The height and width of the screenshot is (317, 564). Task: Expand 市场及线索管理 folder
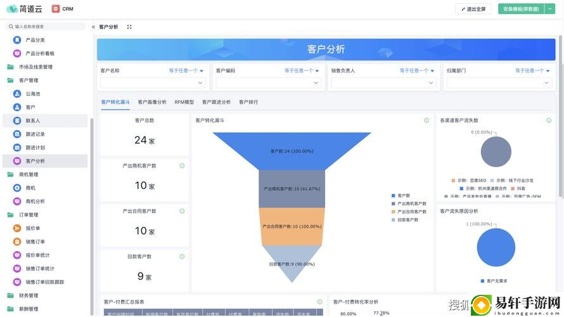pos(35,67)
